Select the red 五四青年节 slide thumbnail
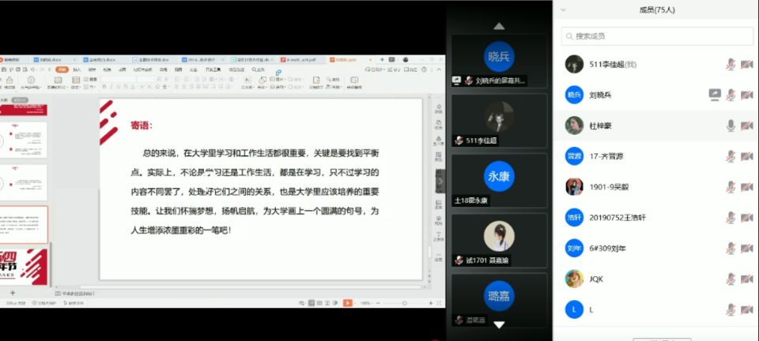Image resolution: width=759 pixels, height=341 pixels. (24, 265)
